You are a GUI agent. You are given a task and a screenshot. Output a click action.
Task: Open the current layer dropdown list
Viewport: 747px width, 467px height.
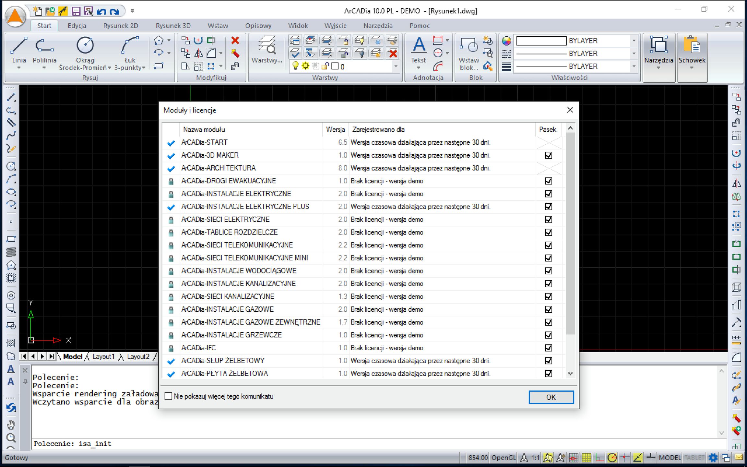tap(396, 66)
